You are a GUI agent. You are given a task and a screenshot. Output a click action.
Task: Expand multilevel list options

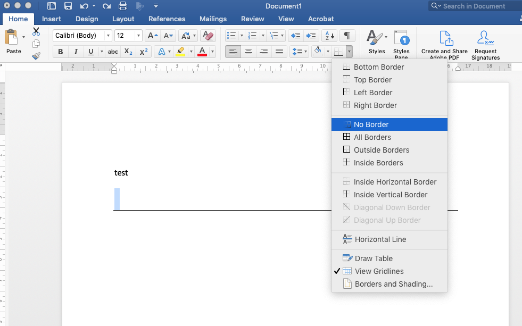point(283,36)
